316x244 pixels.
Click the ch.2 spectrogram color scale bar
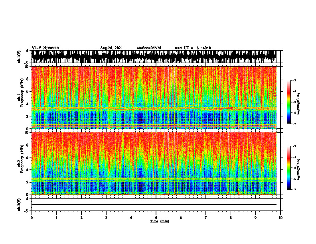click(x=288, y=168)
